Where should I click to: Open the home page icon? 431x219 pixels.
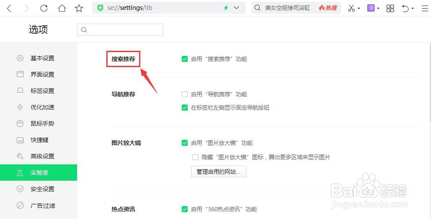[x=62, y=8]
